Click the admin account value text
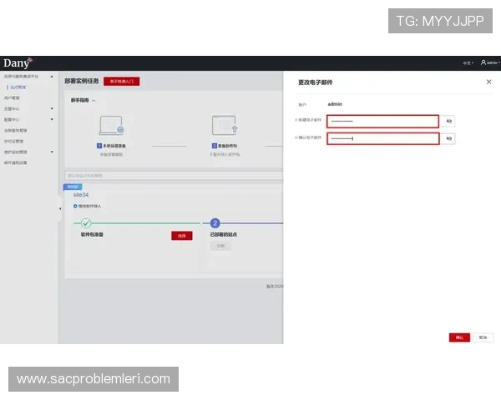 tap(335, 104)
